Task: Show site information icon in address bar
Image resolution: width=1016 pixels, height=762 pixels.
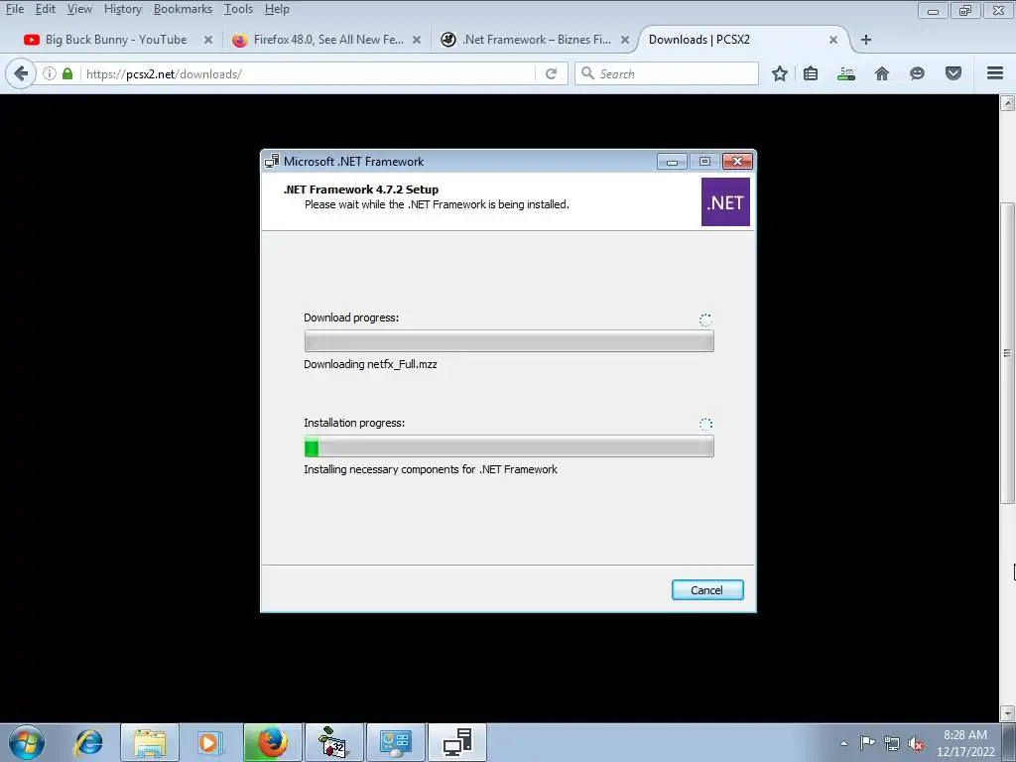Action: click(x=50, y=73)
